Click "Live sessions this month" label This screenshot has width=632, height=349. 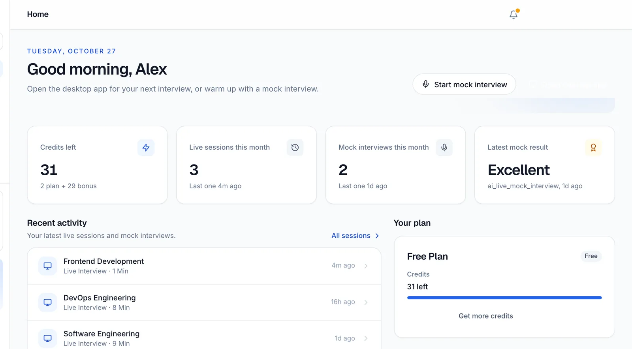click(x=229, y=147)
